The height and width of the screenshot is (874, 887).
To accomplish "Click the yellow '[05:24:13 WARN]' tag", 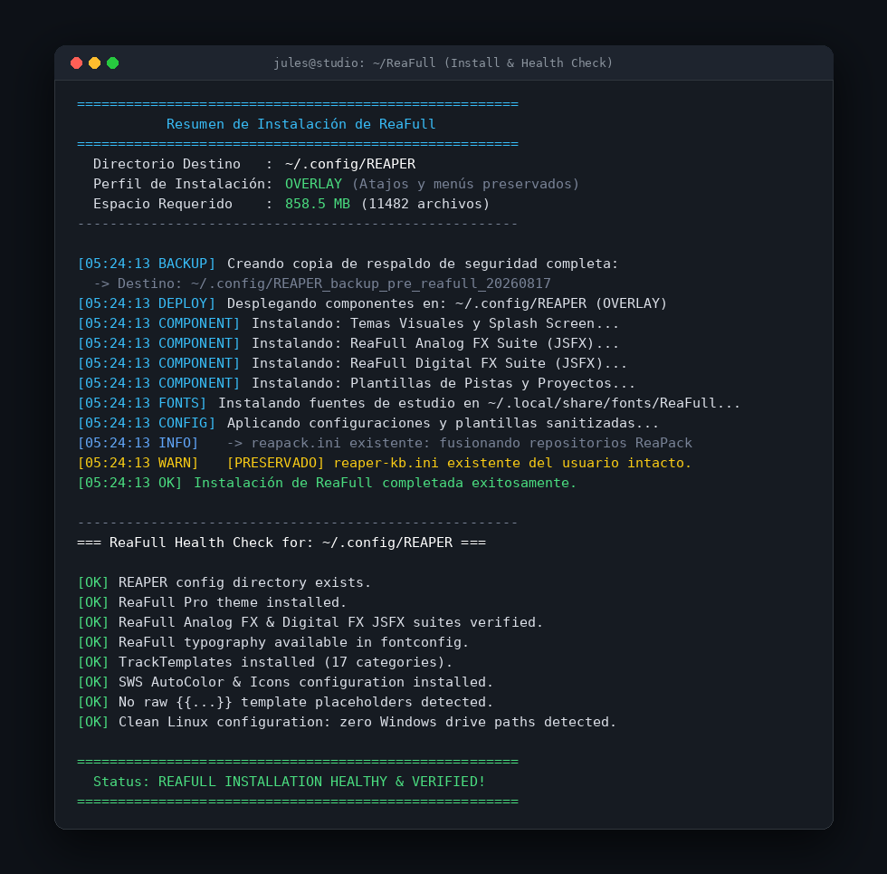I will tap(138, 463).
